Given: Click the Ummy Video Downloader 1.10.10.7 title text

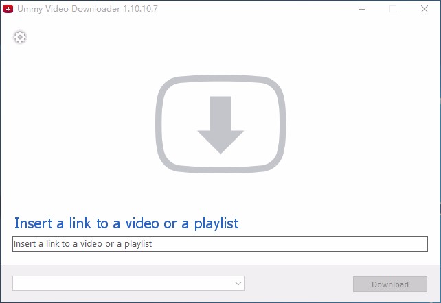Looking at the screenshot, I should (87, 9).
